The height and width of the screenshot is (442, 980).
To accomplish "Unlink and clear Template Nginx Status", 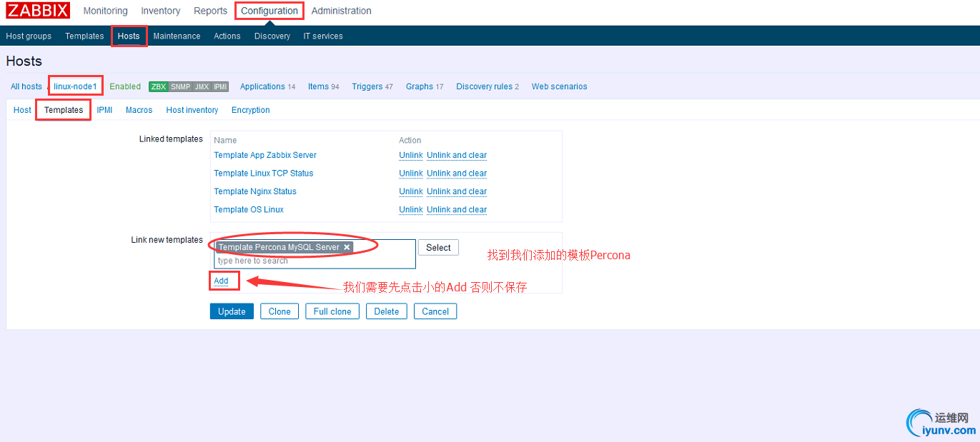I will point(457,191).
